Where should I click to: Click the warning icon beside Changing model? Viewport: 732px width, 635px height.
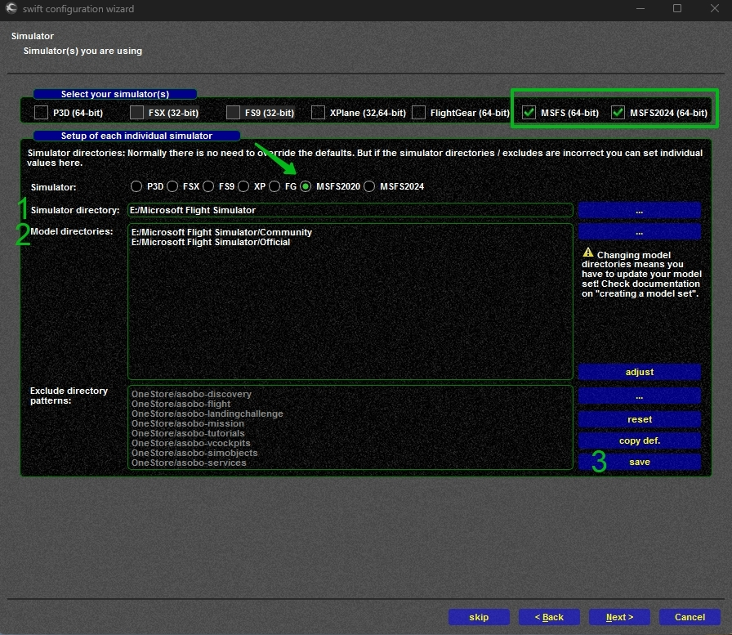pos(587,253)
